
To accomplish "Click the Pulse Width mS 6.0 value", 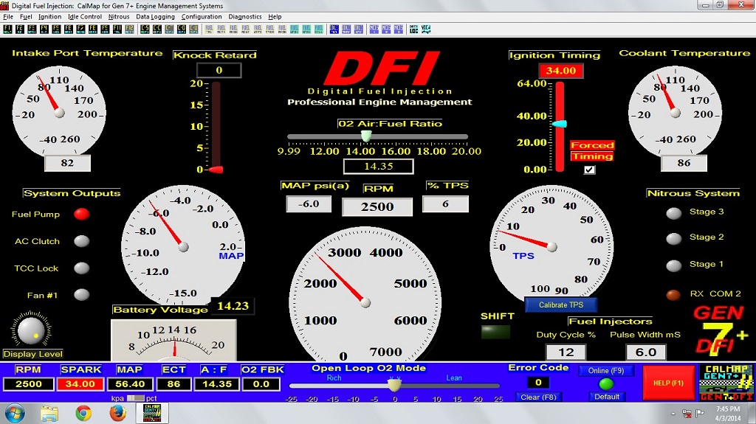I will [645, 352].
